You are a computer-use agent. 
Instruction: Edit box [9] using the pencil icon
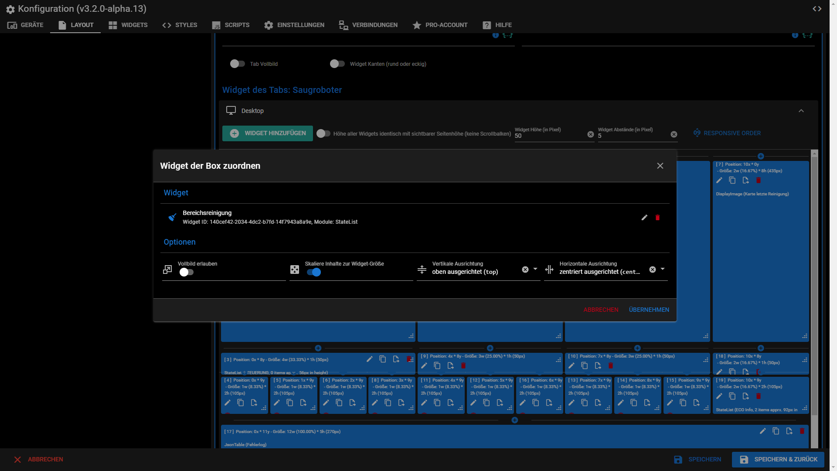pyautogui.click(x=424, y=366)
